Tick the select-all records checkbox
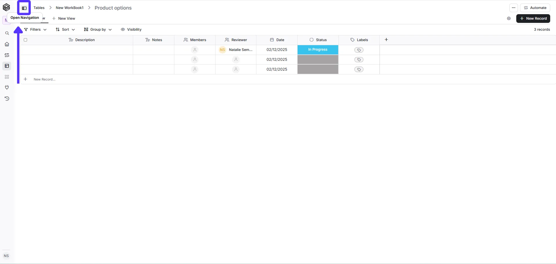The image size is (556, 264). point(26,40)
